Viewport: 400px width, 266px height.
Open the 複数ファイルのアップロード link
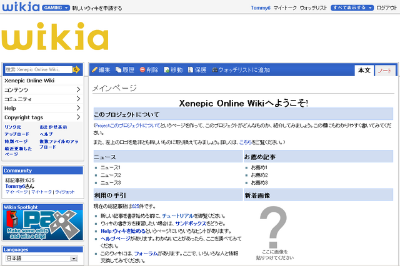coord(59,144)
